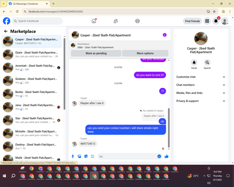Click the 'ok' reply bubble
234x187 pixels.
162,122
